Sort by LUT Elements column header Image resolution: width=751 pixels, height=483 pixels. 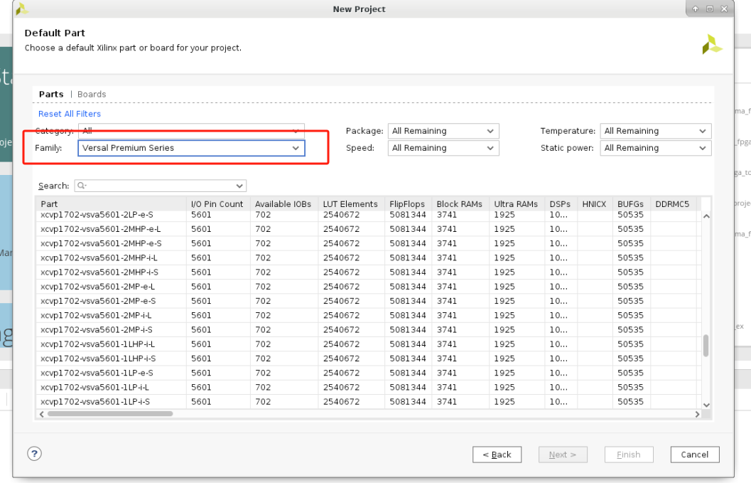tap(350, 204)
